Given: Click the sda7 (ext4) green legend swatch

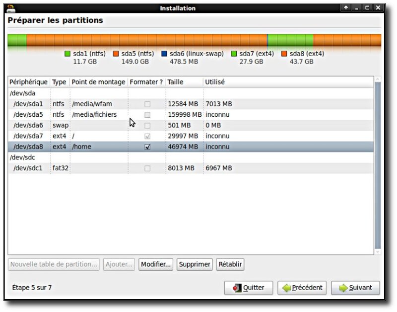Looking at the screenshot, I should (x=234, y=54).
